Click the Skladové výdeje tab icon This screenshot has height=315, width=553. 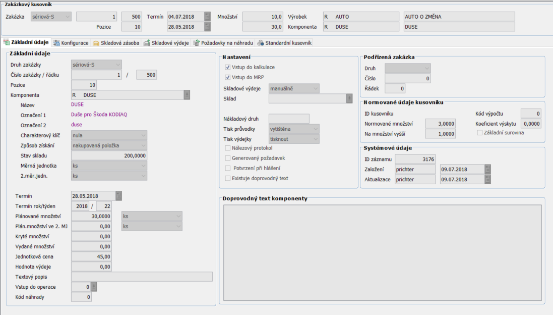click(x=147, y=43)
